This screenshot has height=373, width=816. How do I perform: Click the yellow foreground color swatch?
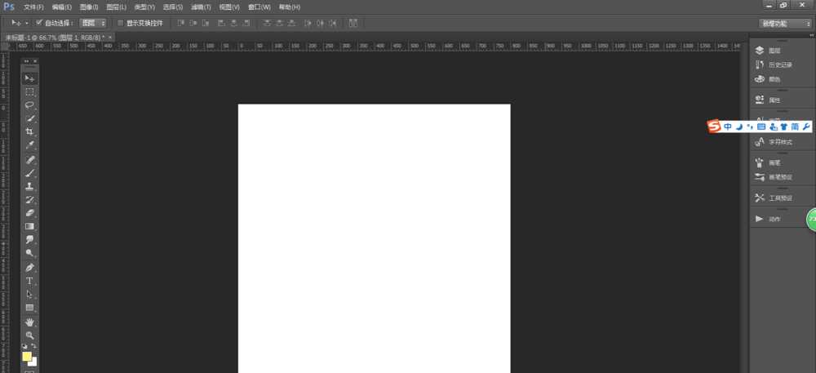click(x=27, y=357)
